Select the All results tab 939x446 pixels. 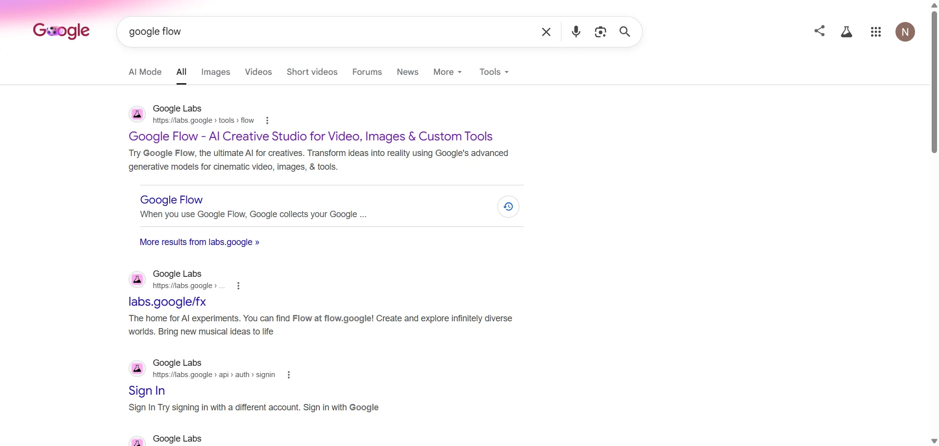click(181, 72)
